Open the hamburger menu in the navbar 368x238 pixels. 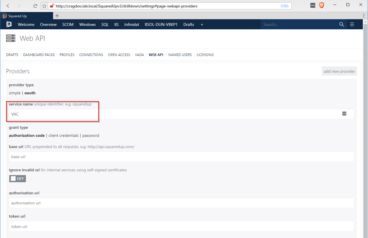(x=352, y=24)
